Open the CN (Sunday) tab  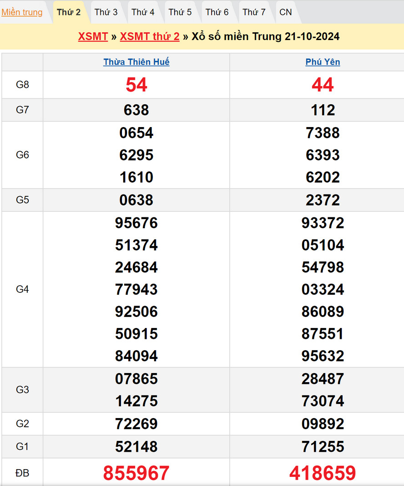[x=286, y=12]
